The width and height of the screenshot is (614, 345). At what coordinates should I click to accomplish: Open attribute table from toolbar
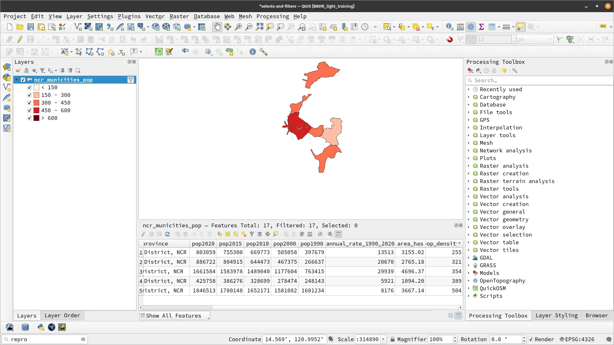pyautogui.click(x=492, y=27)
